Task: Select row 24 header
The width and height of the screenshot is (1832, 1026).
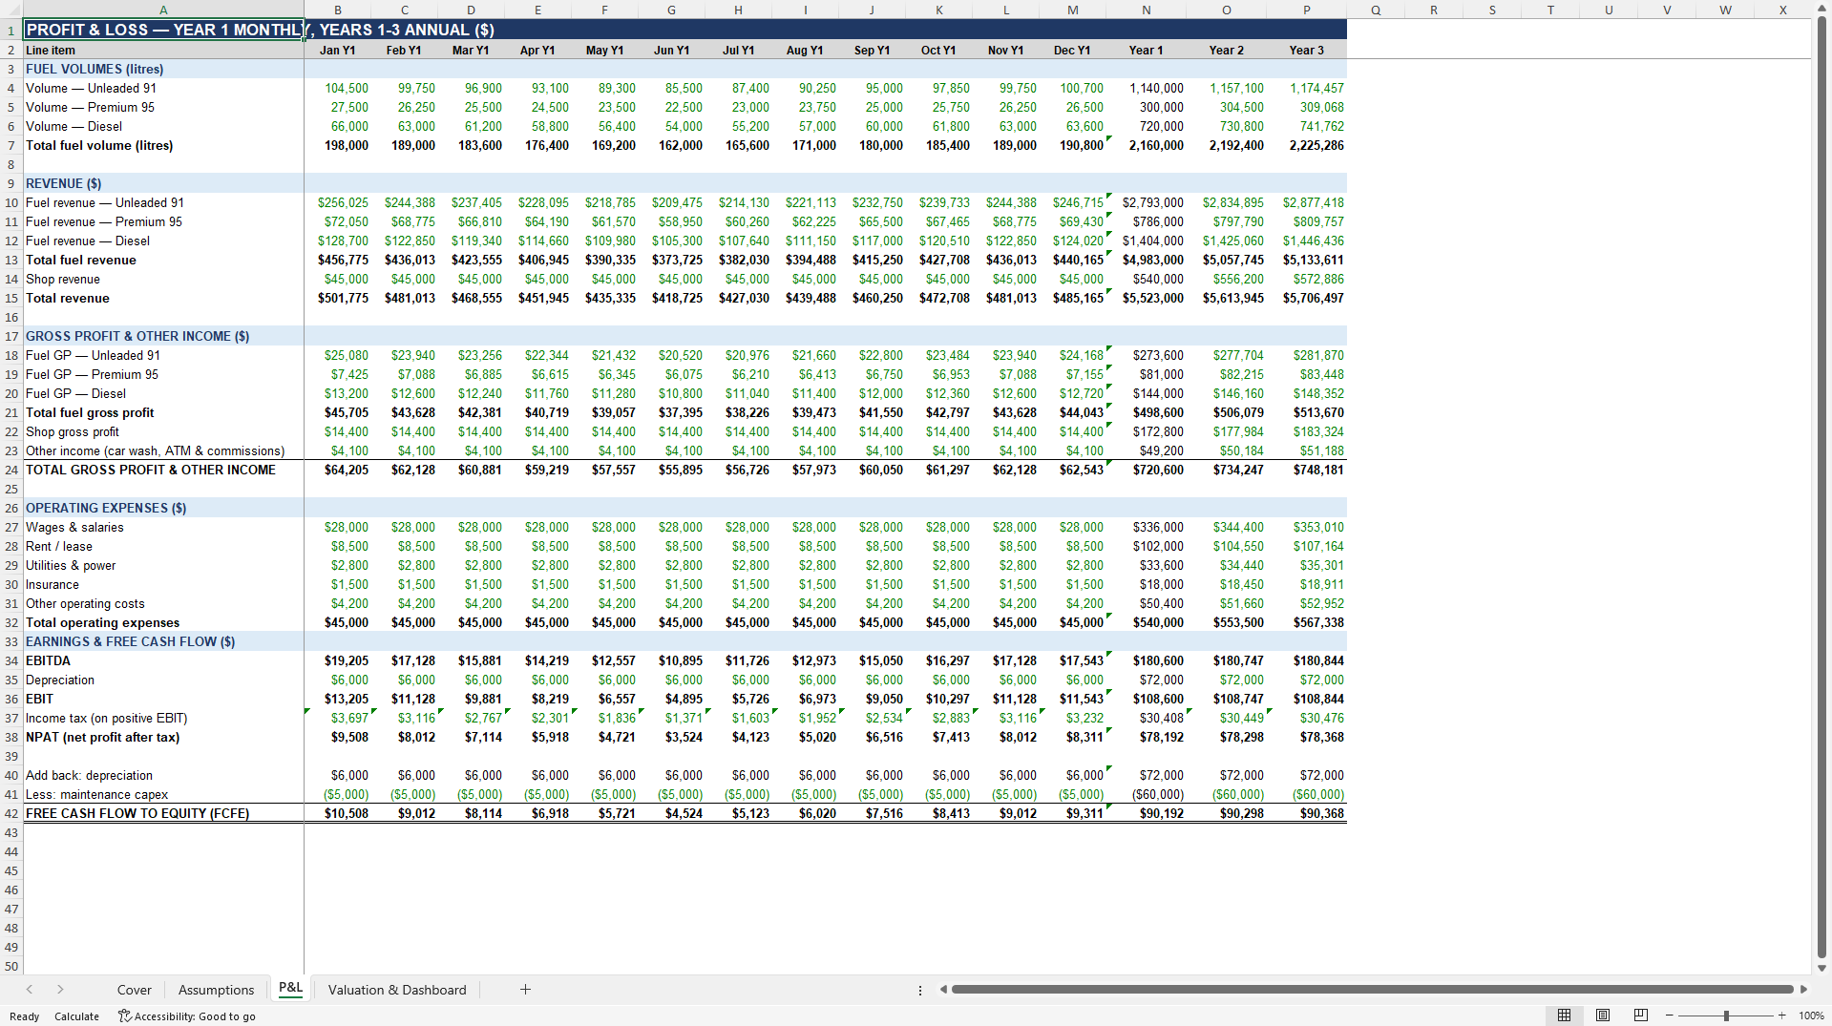Action: pyautogui.click(x=11, y=470)
